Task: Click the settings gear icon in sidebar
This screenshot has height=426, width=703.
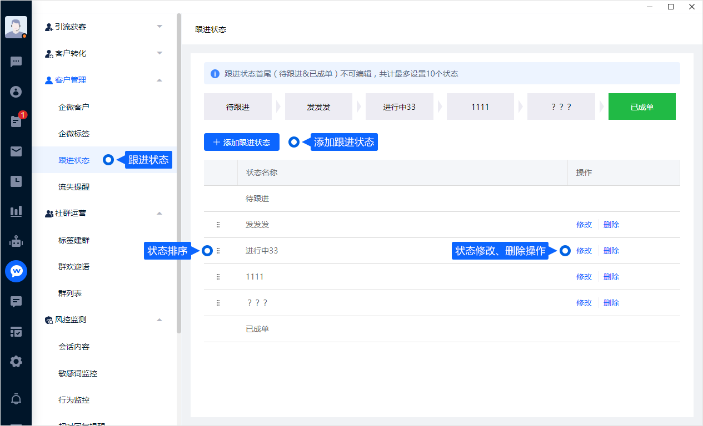Action: pyautogui.click(x=16, y=362)
